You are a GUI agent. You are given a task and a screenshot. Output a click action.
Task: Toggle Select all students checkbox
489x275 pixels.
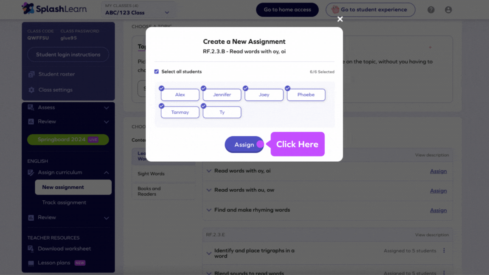pyautogui.click(x=157, y=72)
